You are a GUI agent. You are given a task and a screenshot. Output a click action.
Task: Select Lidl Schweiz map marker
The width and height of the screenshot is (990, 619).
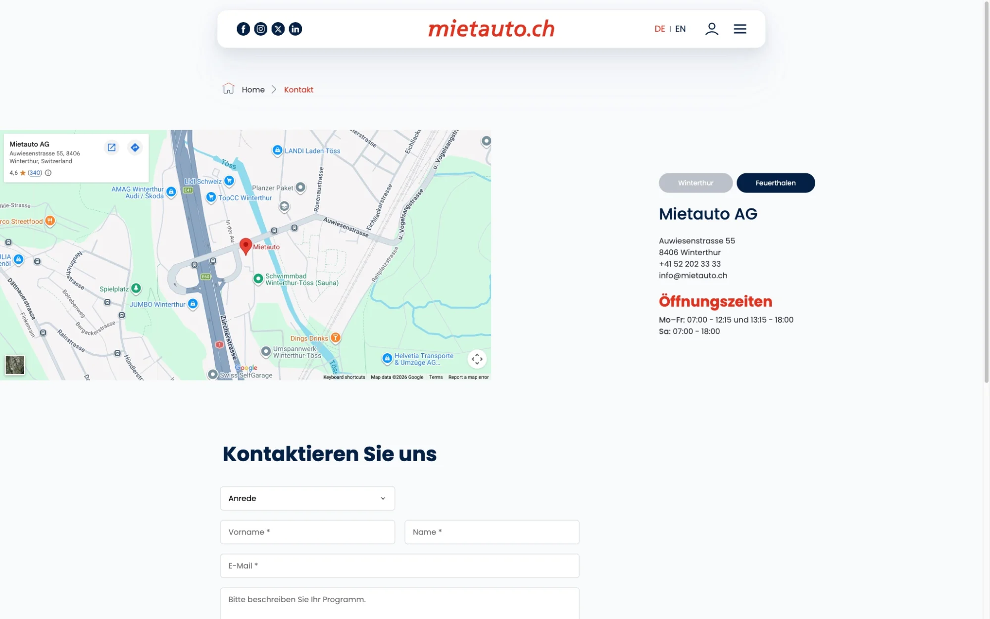229,181
